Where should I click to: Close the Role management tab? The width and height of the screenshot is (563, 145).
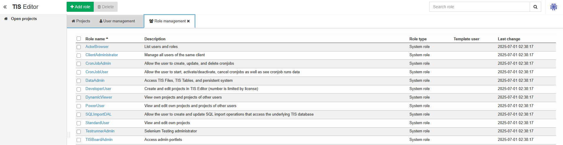pyautogui.click(x=188, y=21)
